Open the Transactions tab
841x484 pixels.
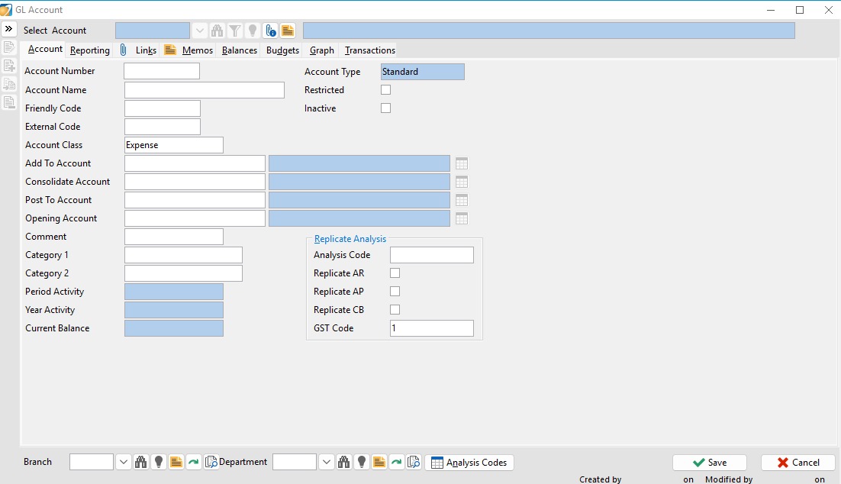click(370, 50)
